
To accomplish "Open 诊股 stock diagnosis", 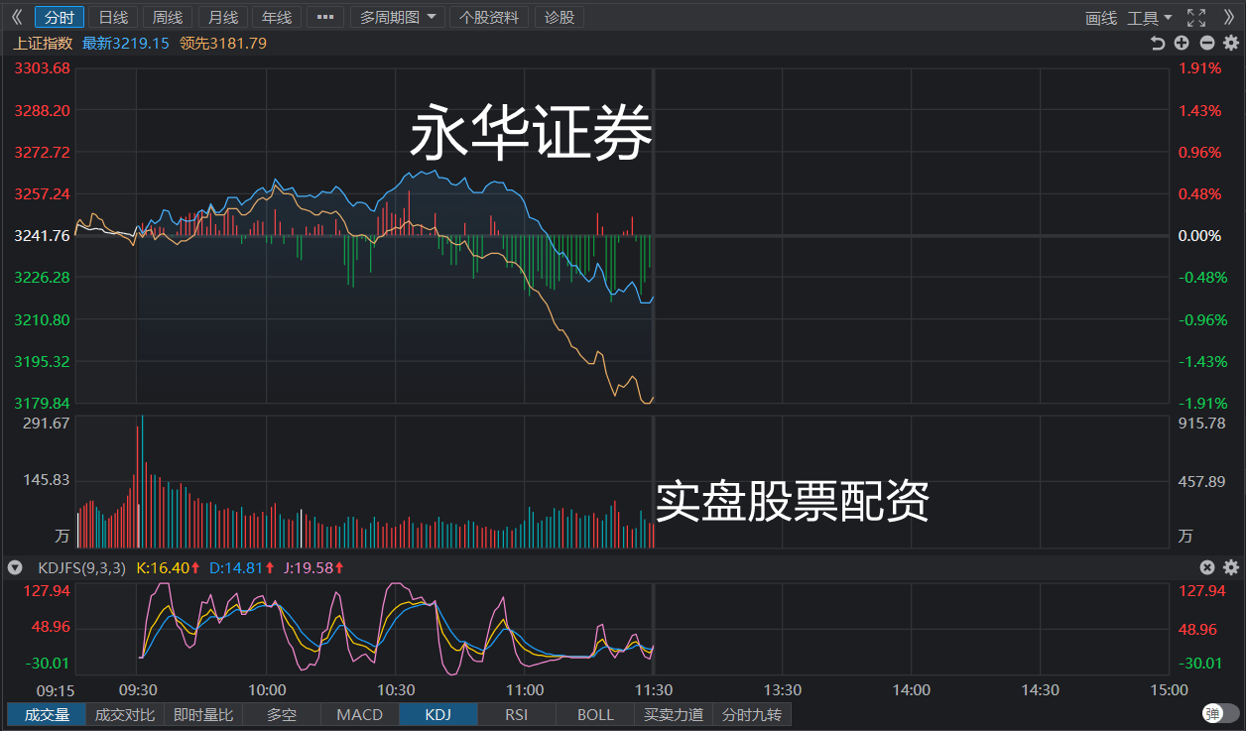I will tap(560, 17).
